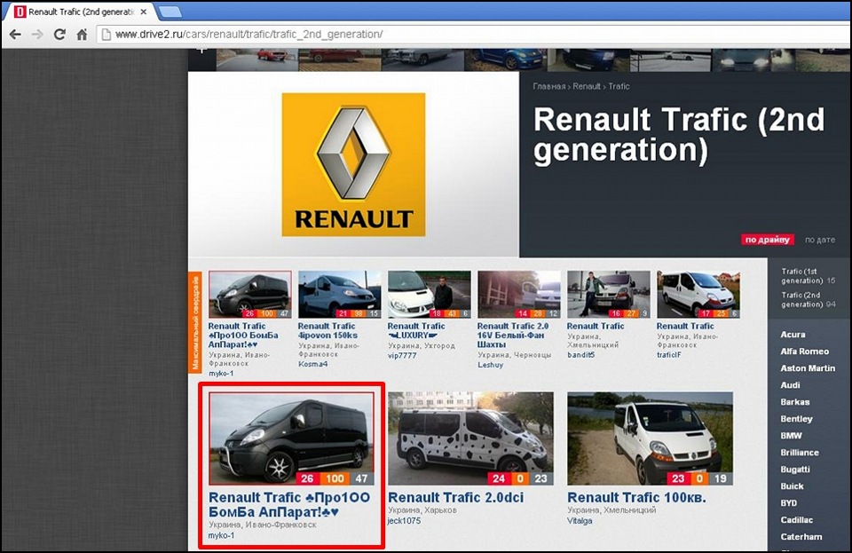
Task: Open user profile Vitalga
Action: [580, 521]
